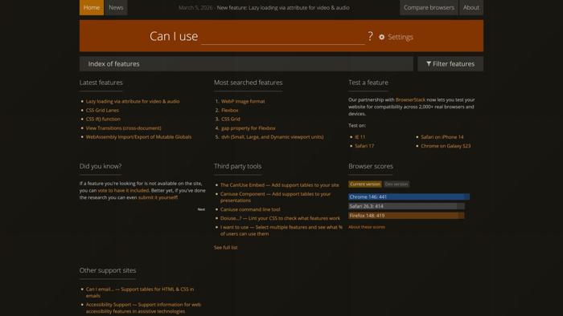Click submit it yourself link

[158, 197]
